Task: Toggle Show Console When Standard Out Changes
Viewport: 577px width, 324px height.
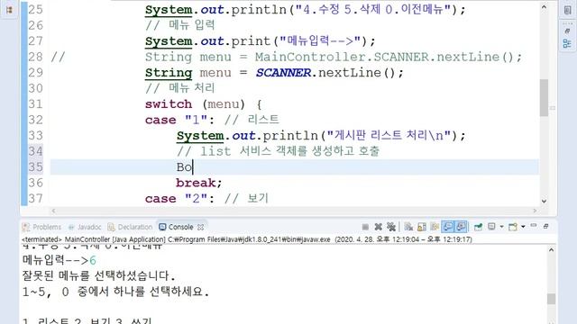Action: (448, 227)
